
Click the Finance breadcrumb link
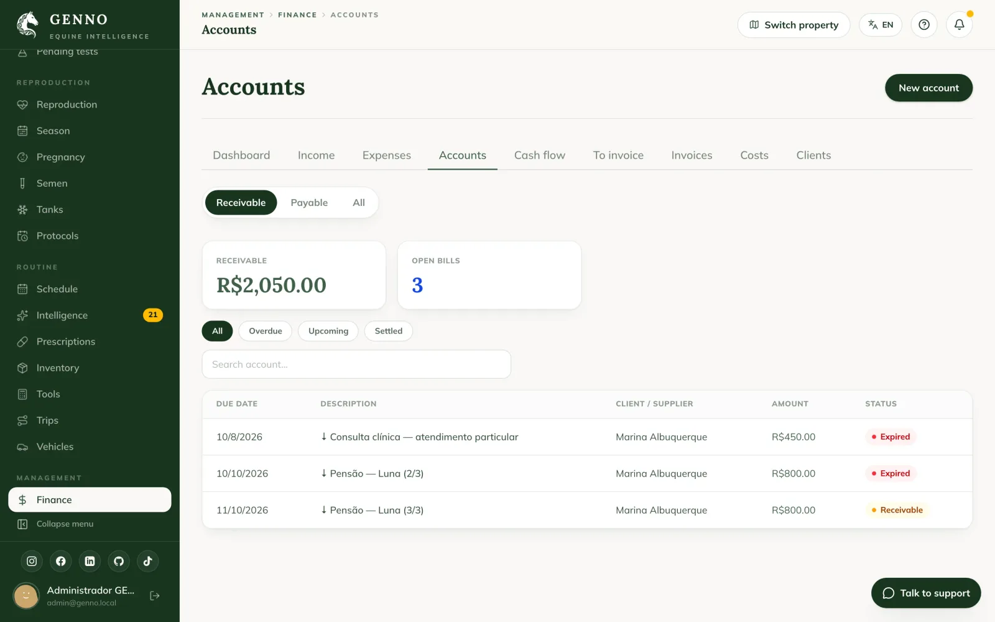[297, 15]
